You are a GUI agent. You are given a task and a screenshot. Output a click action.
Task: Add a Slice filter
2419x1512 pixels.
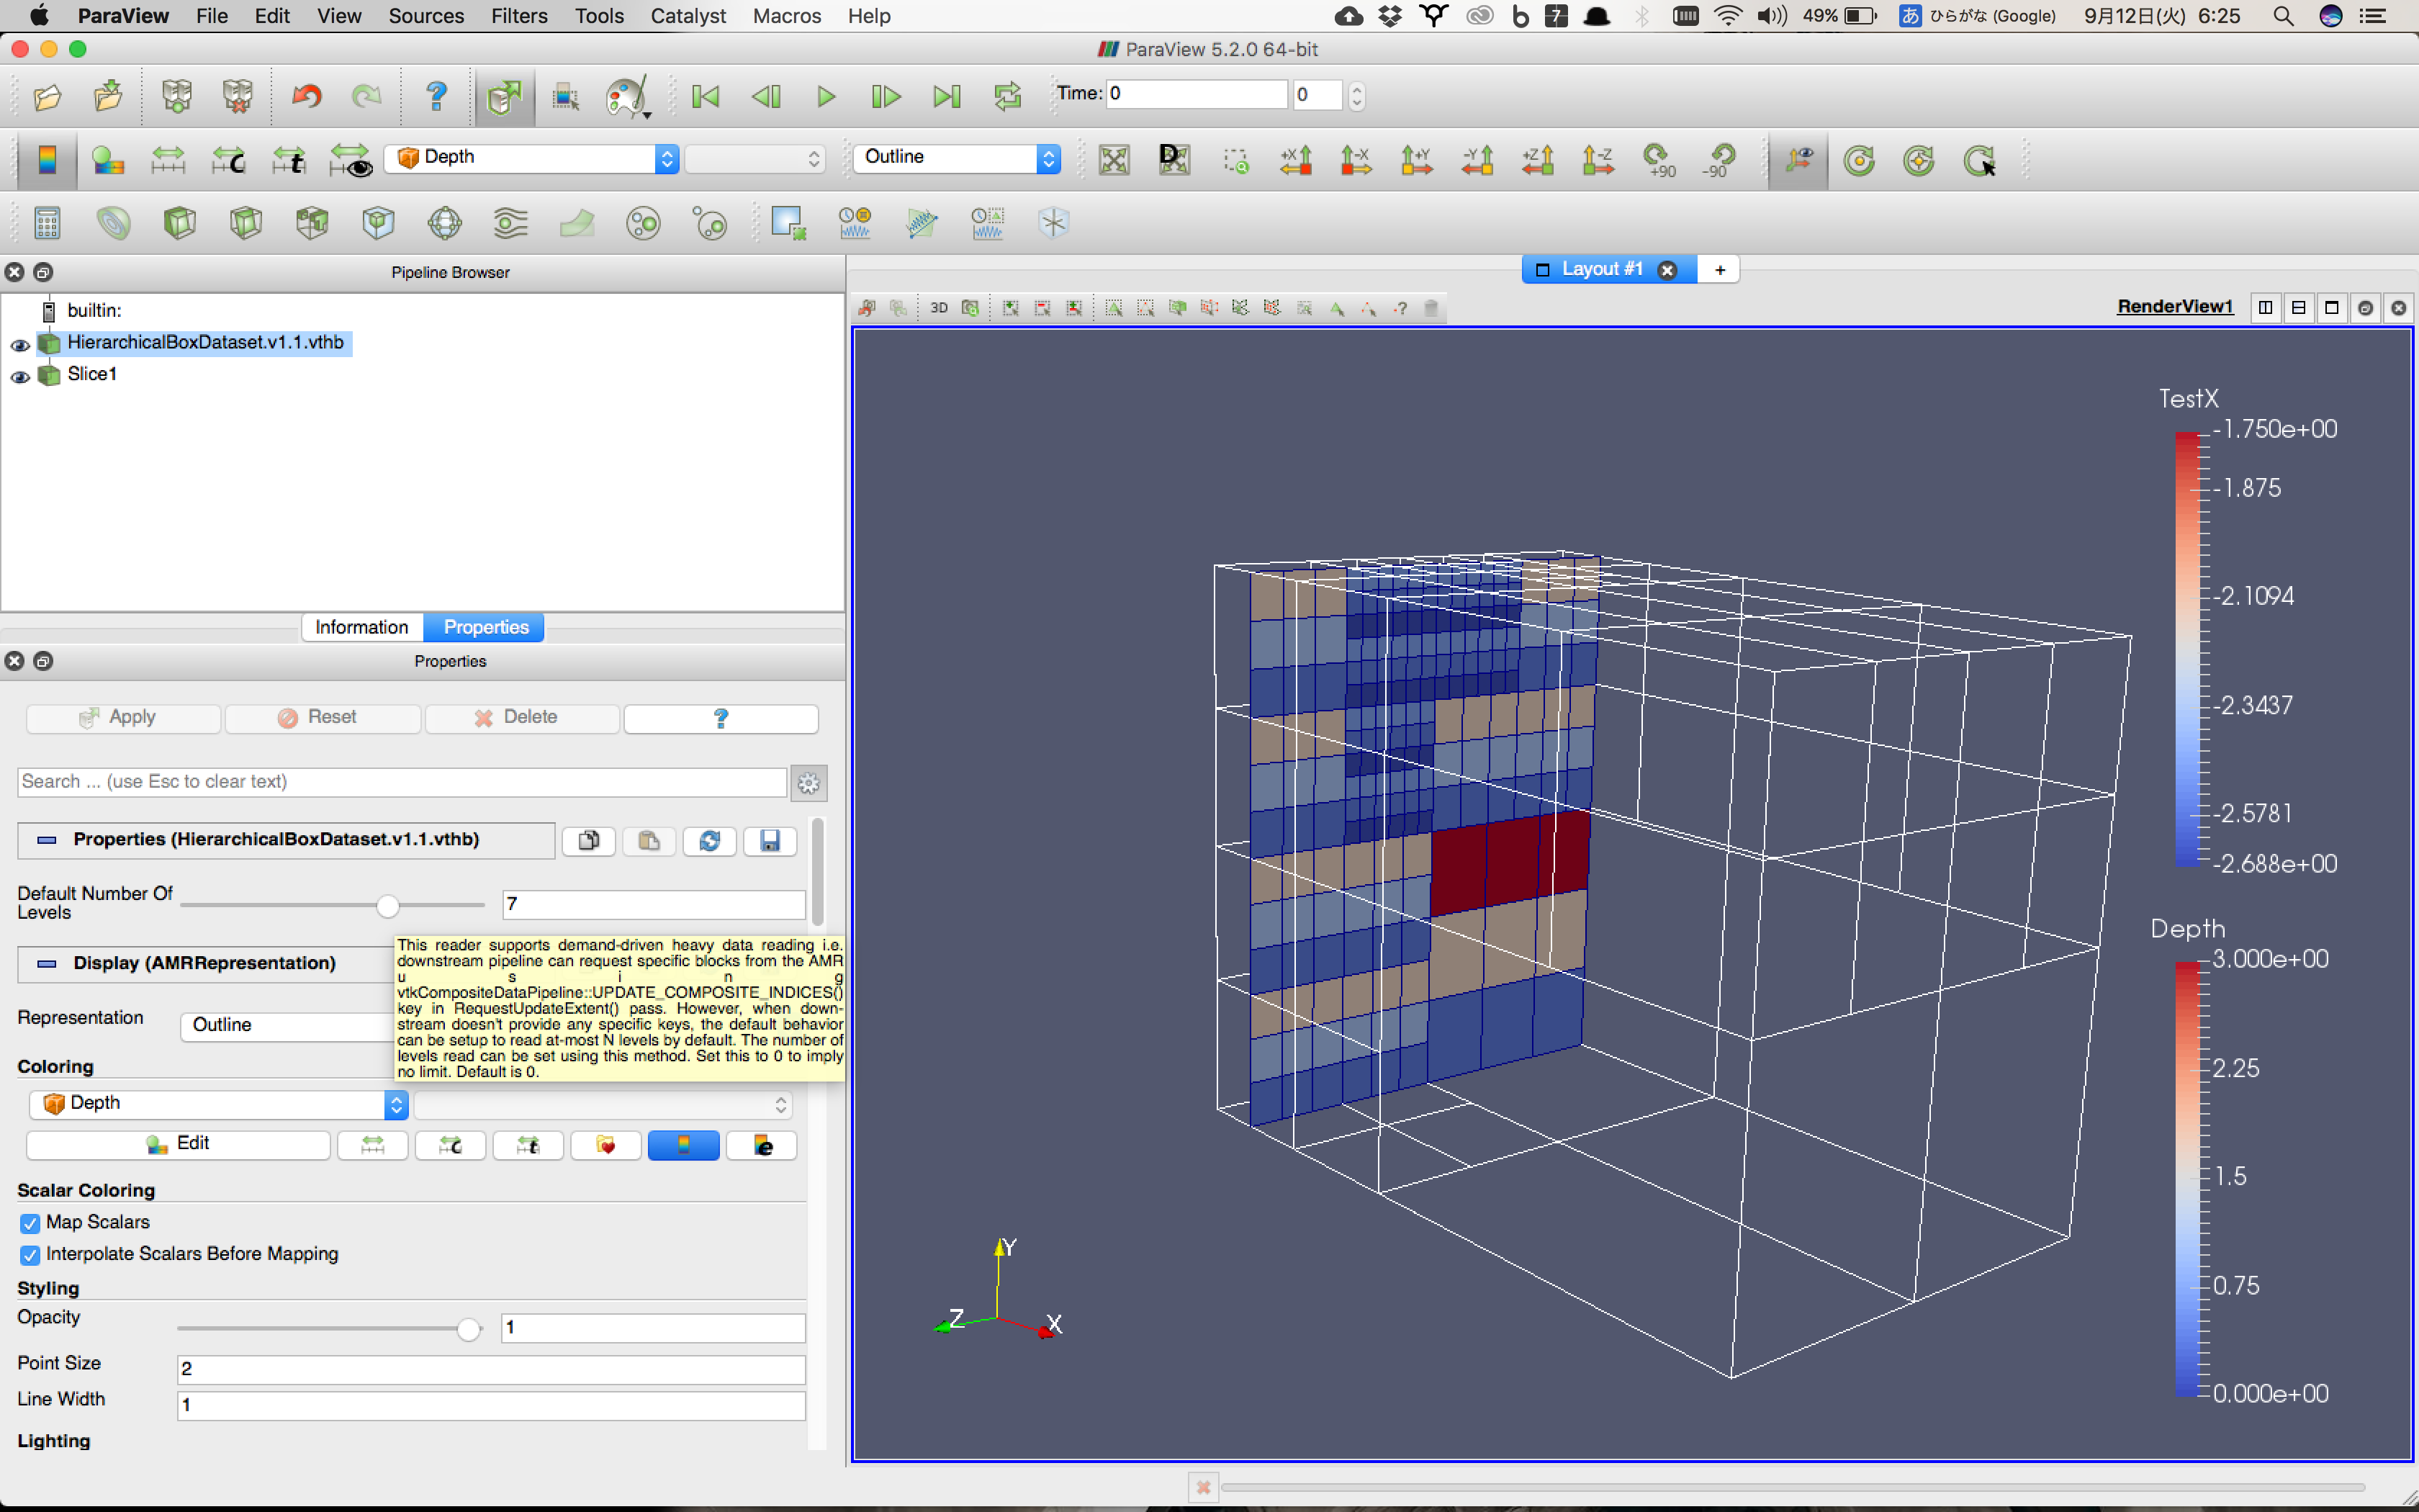pos(245,222)
